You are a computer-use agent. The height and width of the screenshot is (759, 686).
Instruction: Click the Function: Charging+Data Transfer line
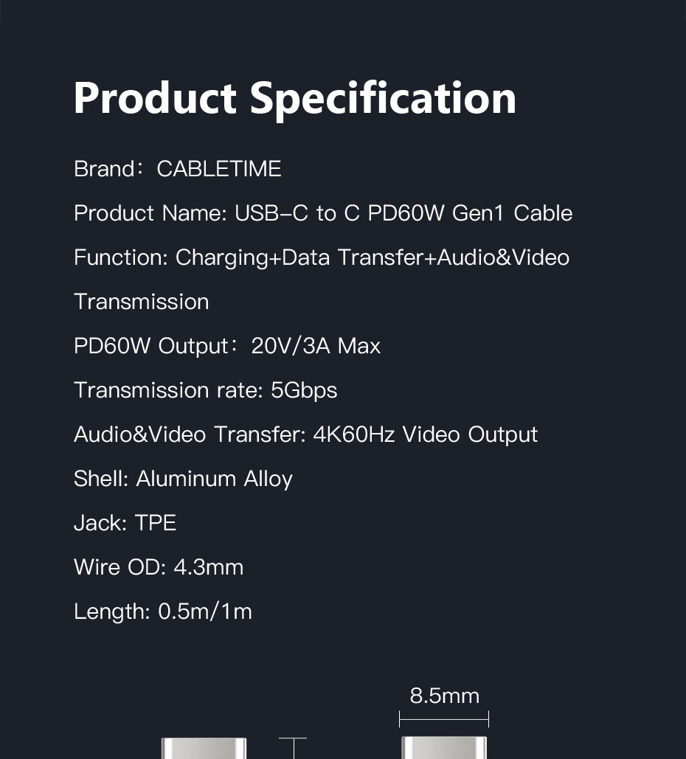pos(322,257)
